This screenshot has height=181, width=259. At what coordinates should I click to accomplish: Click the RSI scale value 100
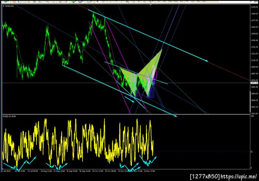(253, 116)
